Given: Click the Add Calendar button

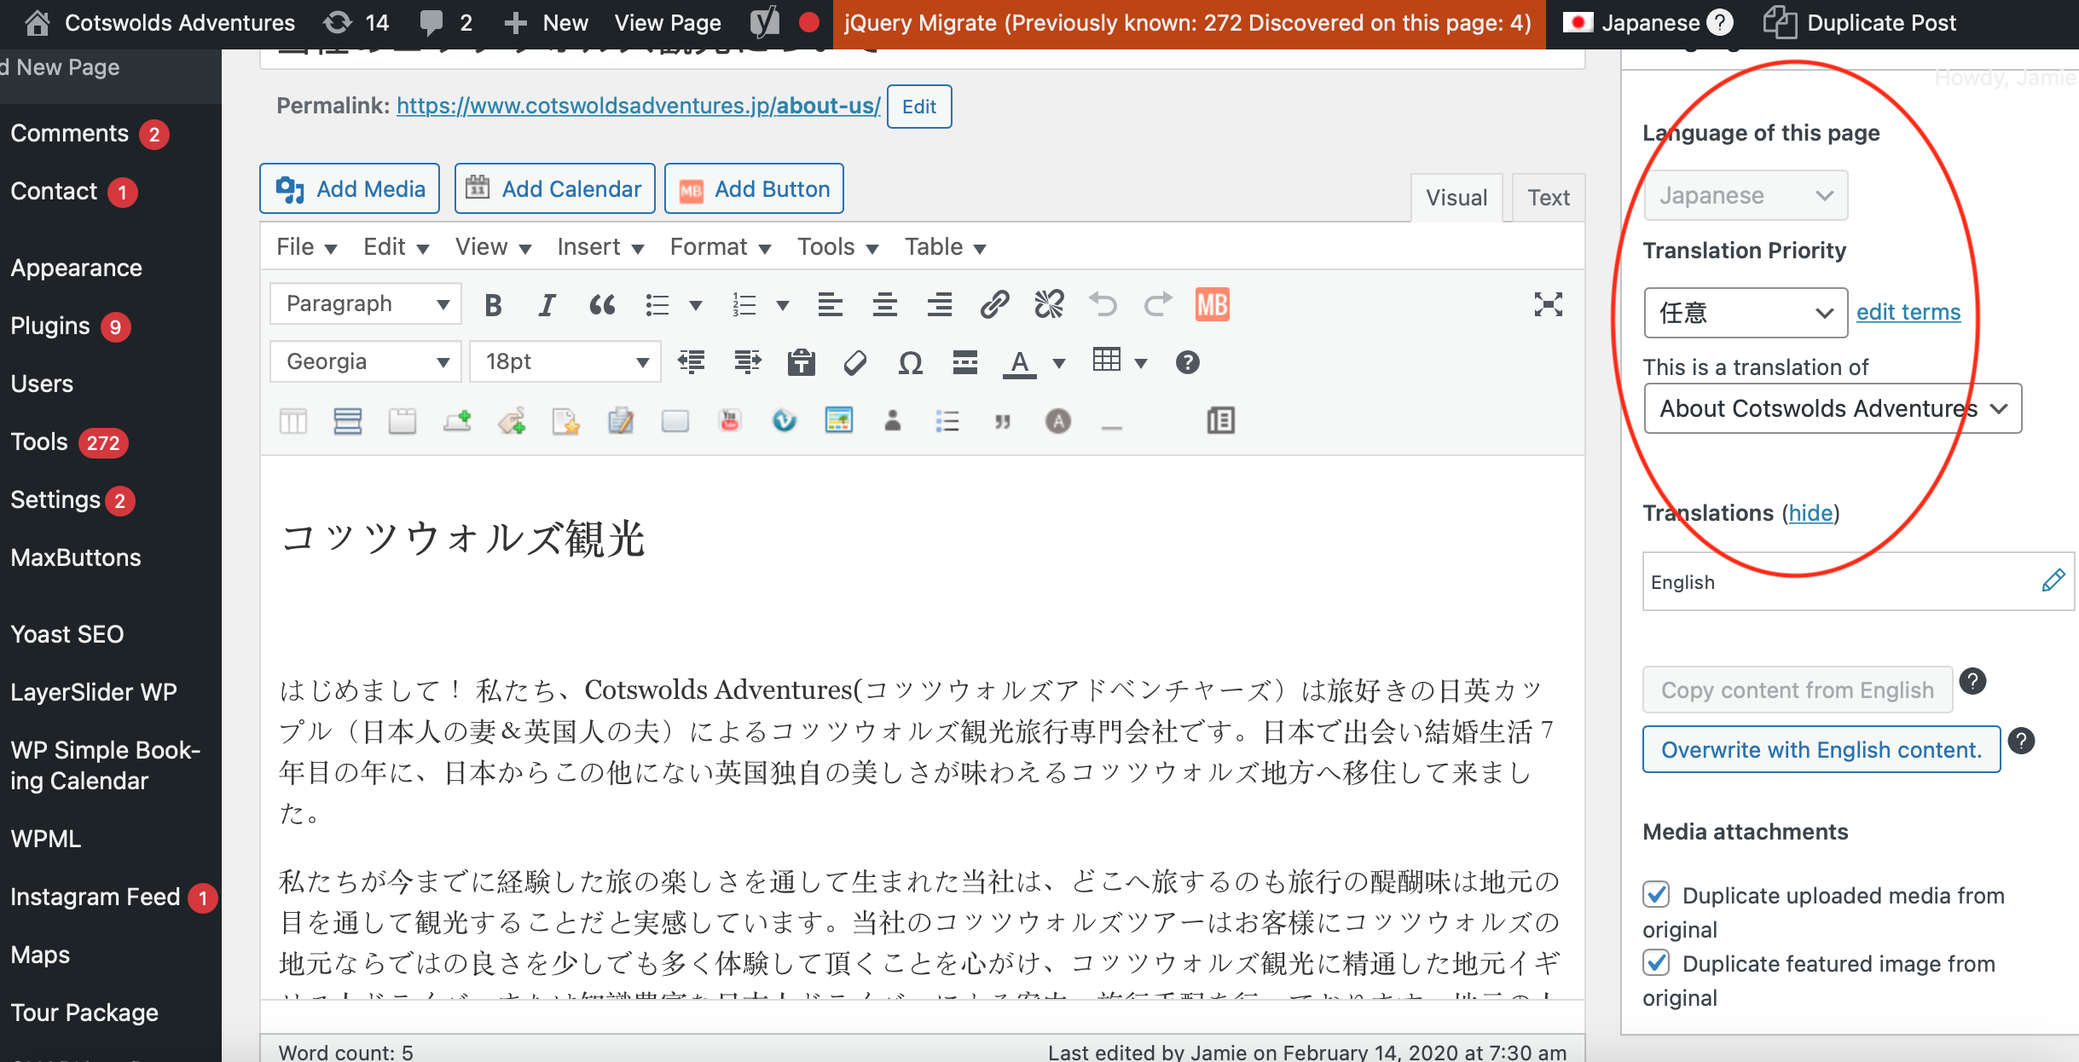Looking at the screenshot, I should [555, 188].
